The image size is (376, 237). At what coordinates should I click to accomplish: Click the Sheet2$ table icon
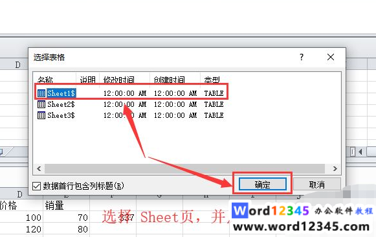click(41, 104)
